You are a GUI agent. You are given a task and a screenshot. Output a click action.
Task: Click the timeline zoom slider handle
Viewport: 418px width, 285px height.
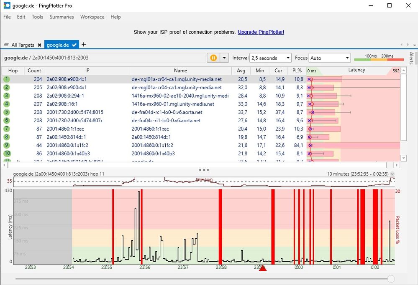391,279
